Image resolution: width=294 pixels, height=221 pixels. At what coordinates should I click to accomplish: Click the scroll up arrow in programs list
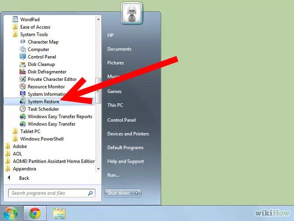[x=98, y=19]
